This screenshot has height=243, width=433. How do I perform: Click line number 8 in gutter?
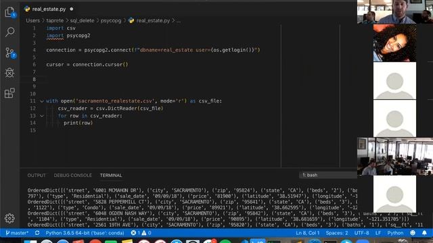click(x=35, y=80)
